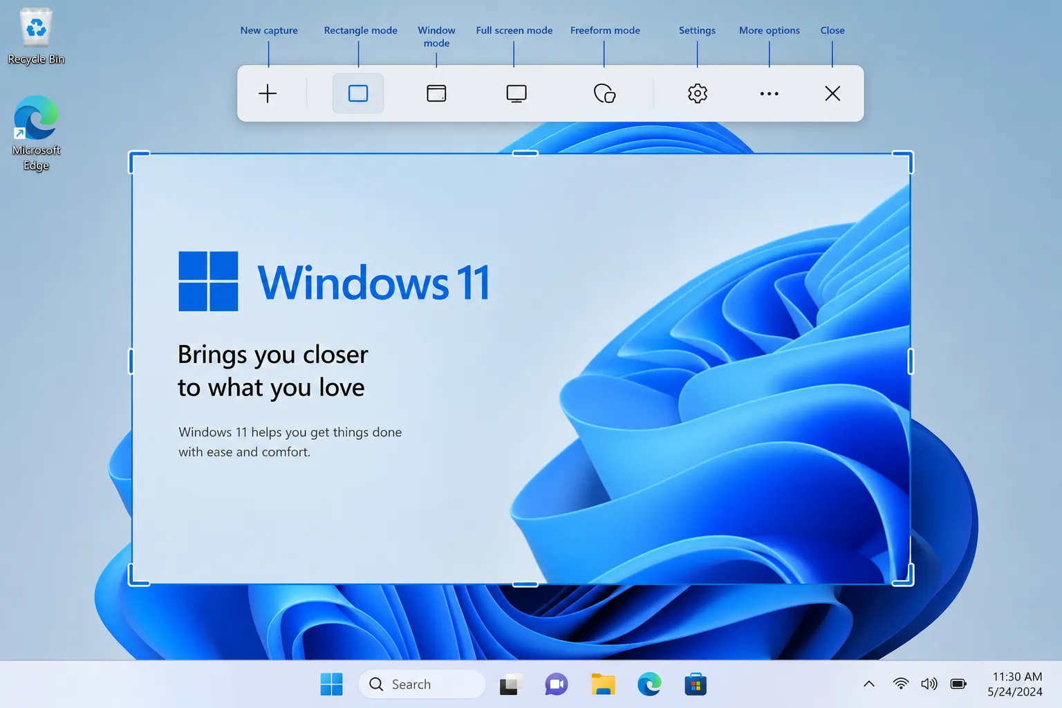Image resolution: width=1062 pixels, height=708 pixels.
Task: Launch Teams Chat from taskbar
Action: point(556,684)
